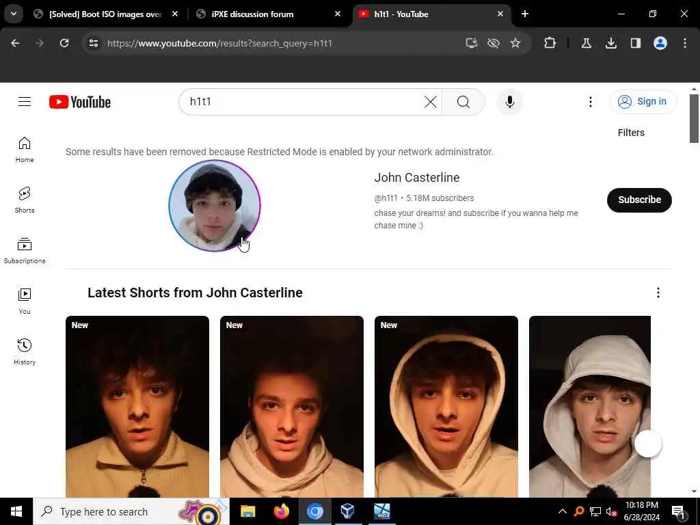Go to the YouTube logo home
The width and height of the screenshot is (700, 525).
(x=80, y=103)
